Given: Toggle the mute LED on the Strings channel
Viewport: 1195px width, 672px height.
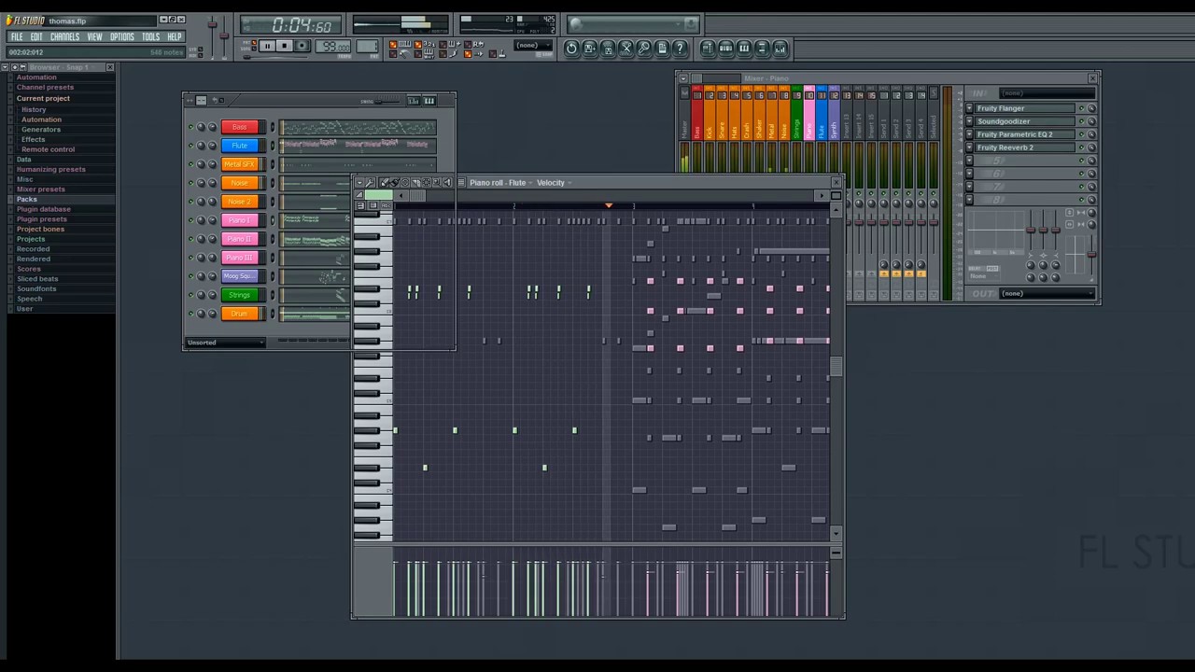Looking at the screenshot, I should pyautogui.click(x=190, y=295).
